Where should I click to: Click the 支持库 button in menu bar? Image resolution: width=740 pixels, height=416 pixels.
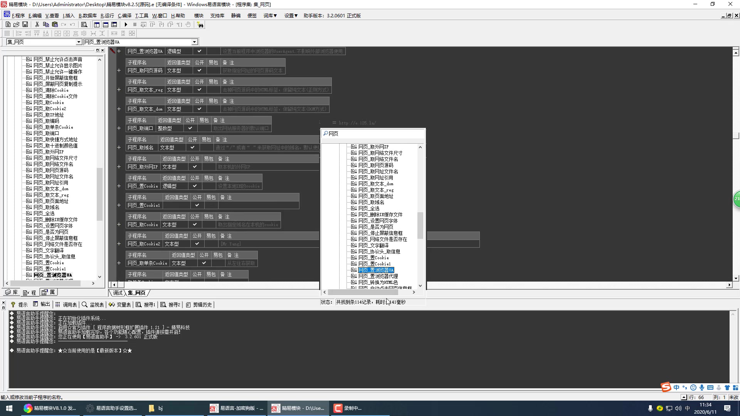217,16
